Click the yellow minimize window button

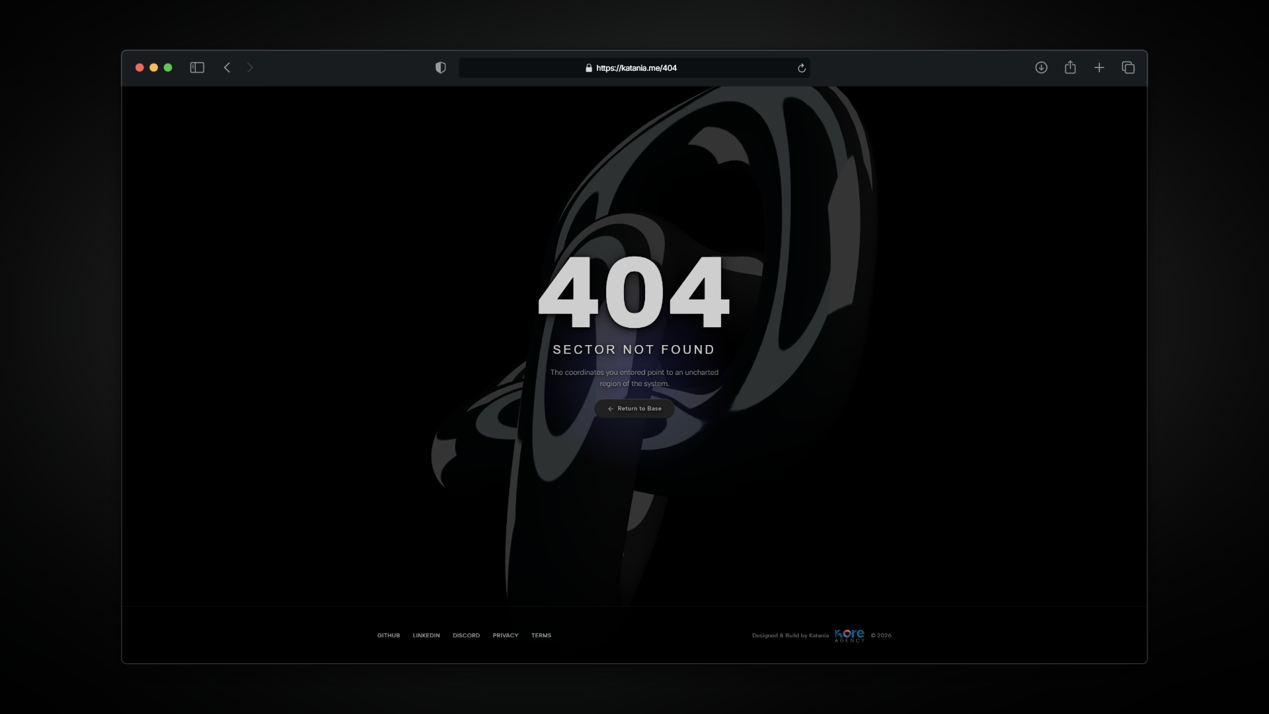154,67
